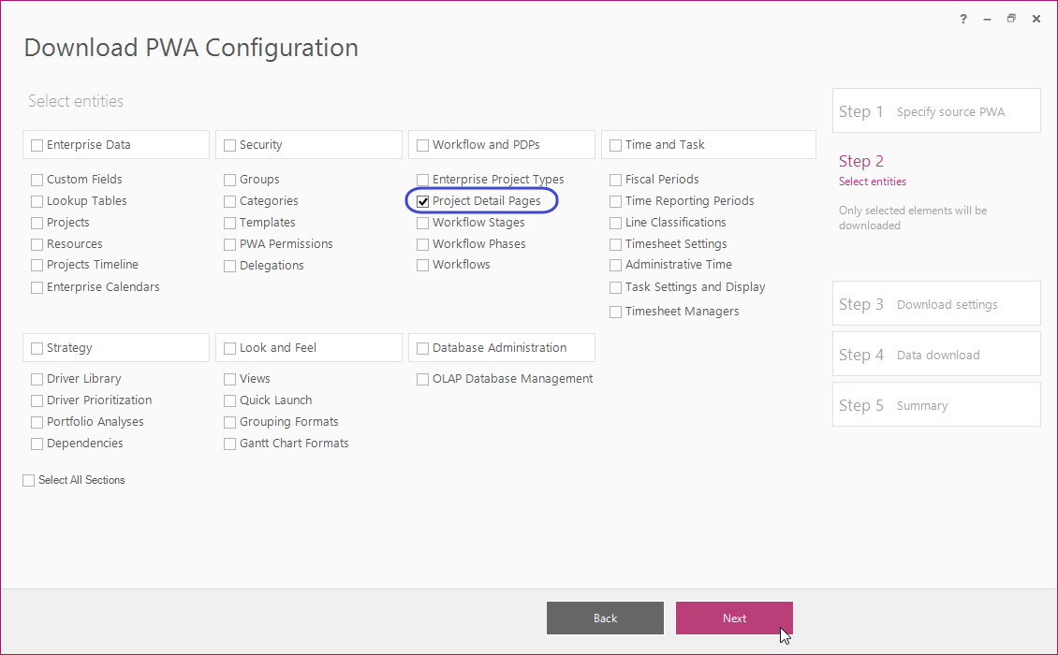Tick Quick Launch checkbox
The width and height of the screenshot is (1058, 655).
(x=230, y=401)
